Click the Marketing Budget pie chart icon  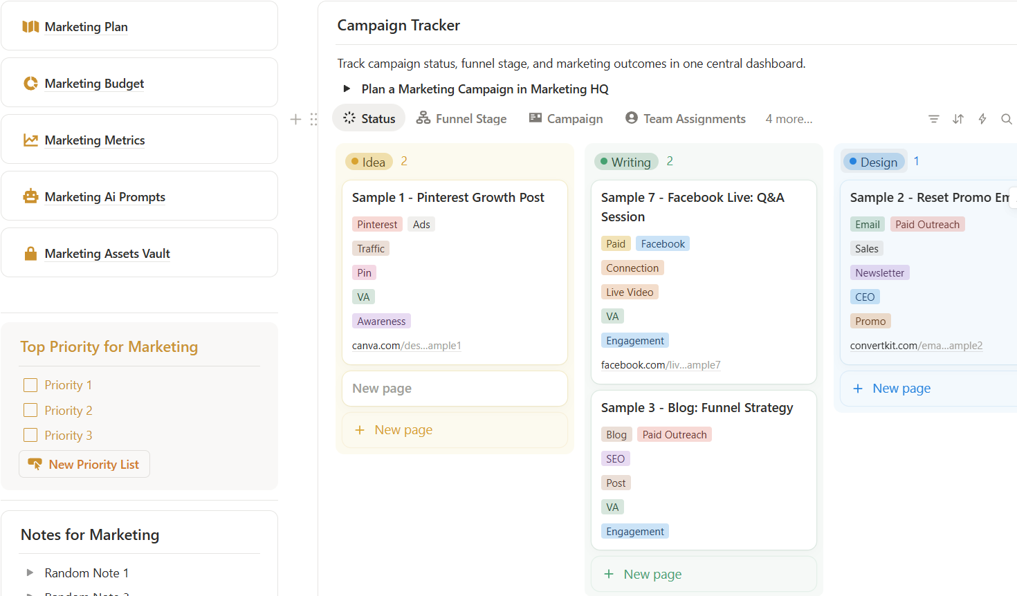point(30,84)
